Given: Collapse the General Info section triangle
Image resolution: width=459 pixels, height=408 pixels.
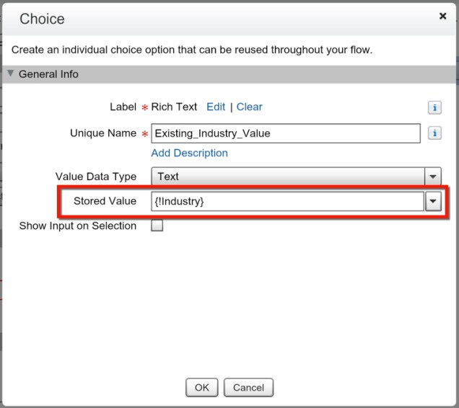Looking at the screenshot, I should click(x=11, y=74).
